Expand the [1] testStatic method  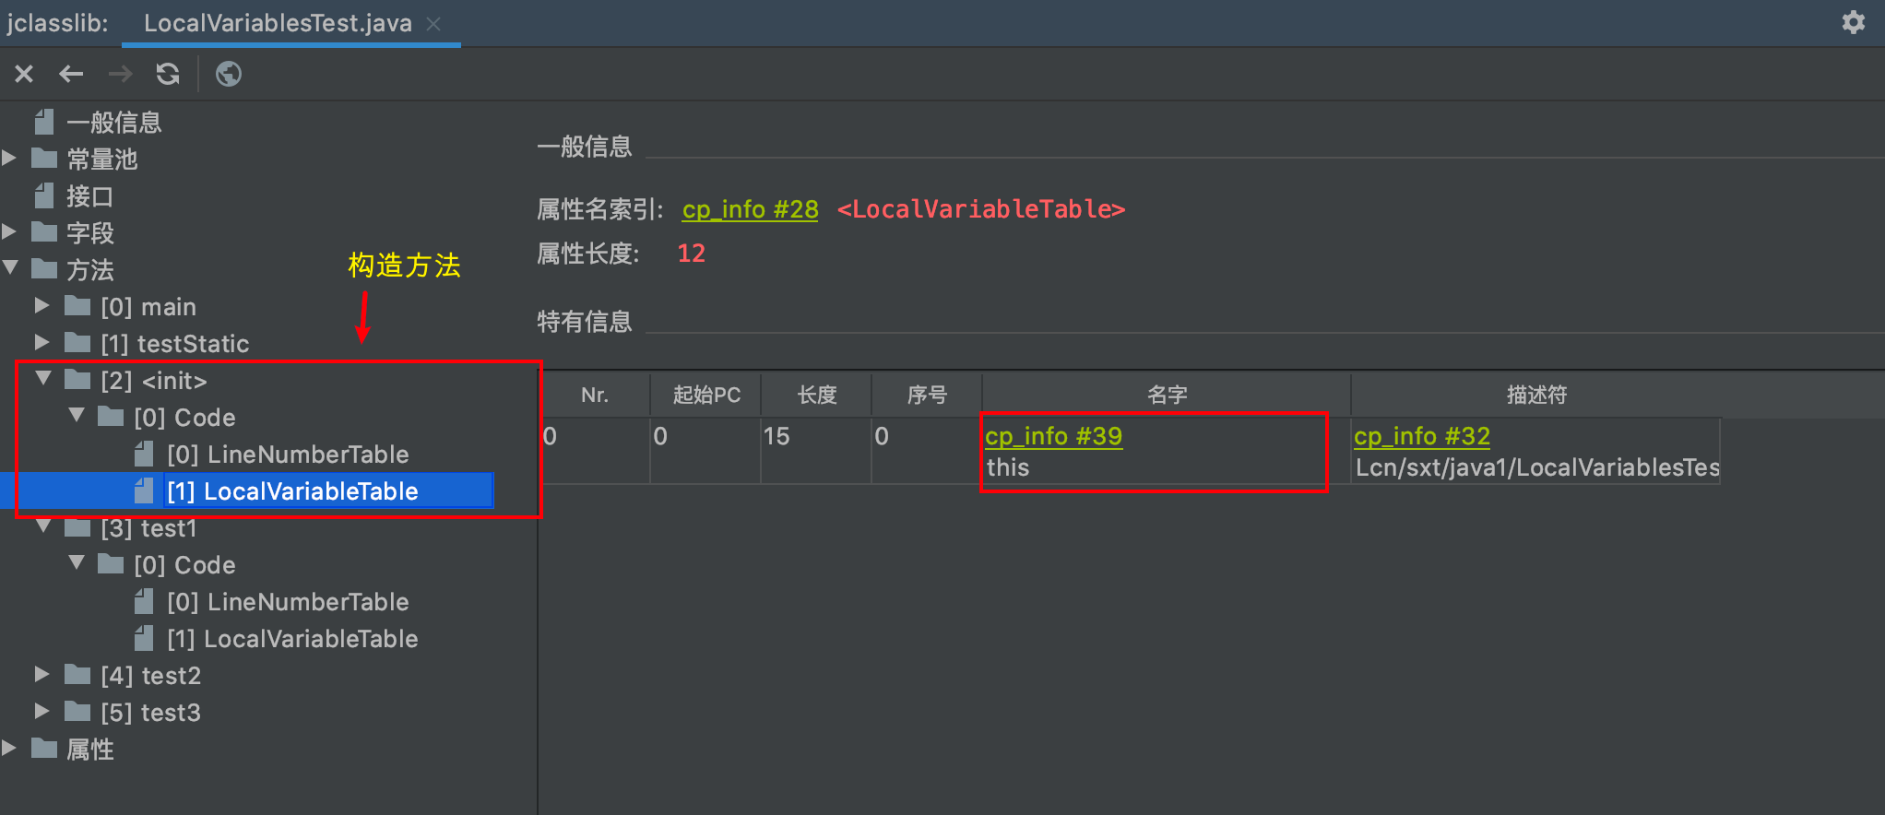point(42,342)
